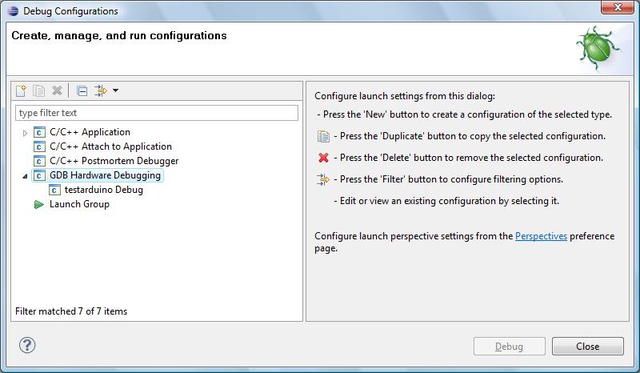Expand the C/C++ Application tree node
Image resolution: width=640 pixels, height=373 pixels.
(x=26, y=133)
